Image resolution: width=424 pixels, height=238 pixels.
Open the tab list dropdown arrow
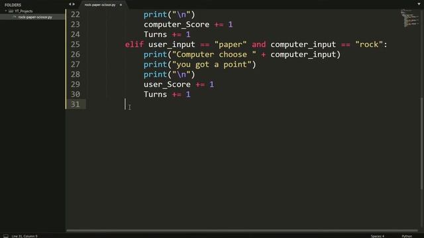point(419,4)
